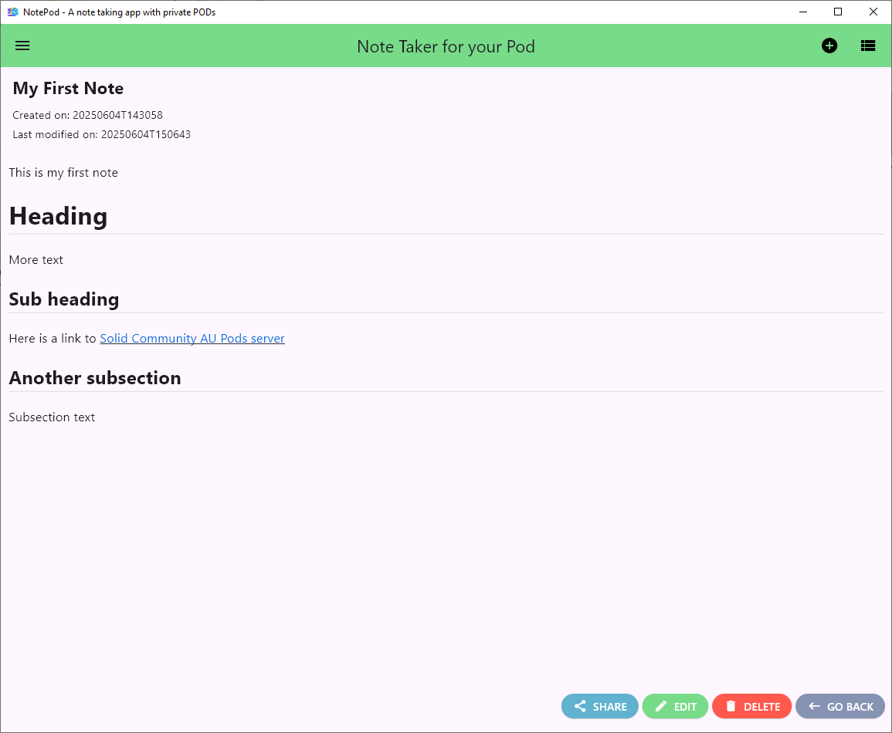Click the 'Last modified on' timestamp line
This screenshot has width=892, height=733.
pos(101,134)
